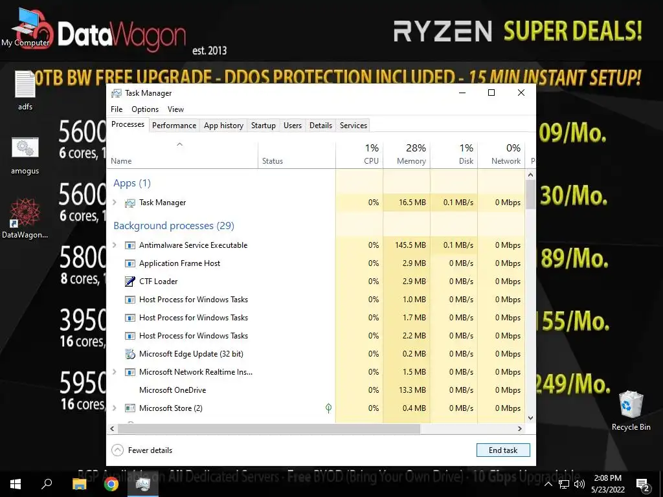
Task: Select the adfs file on desktop
Action: (x=25, y=91)
